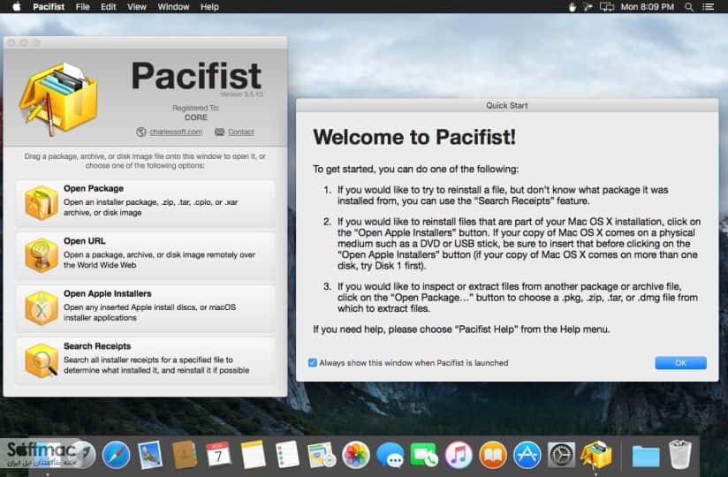The image size is (728, 477).
Task: Click the Open Apple Installers title text
Action: (107, 294)
